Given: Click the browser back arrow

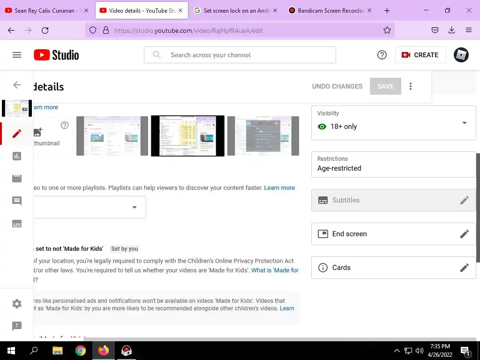Looking at the screenshot, I should 11,30.
